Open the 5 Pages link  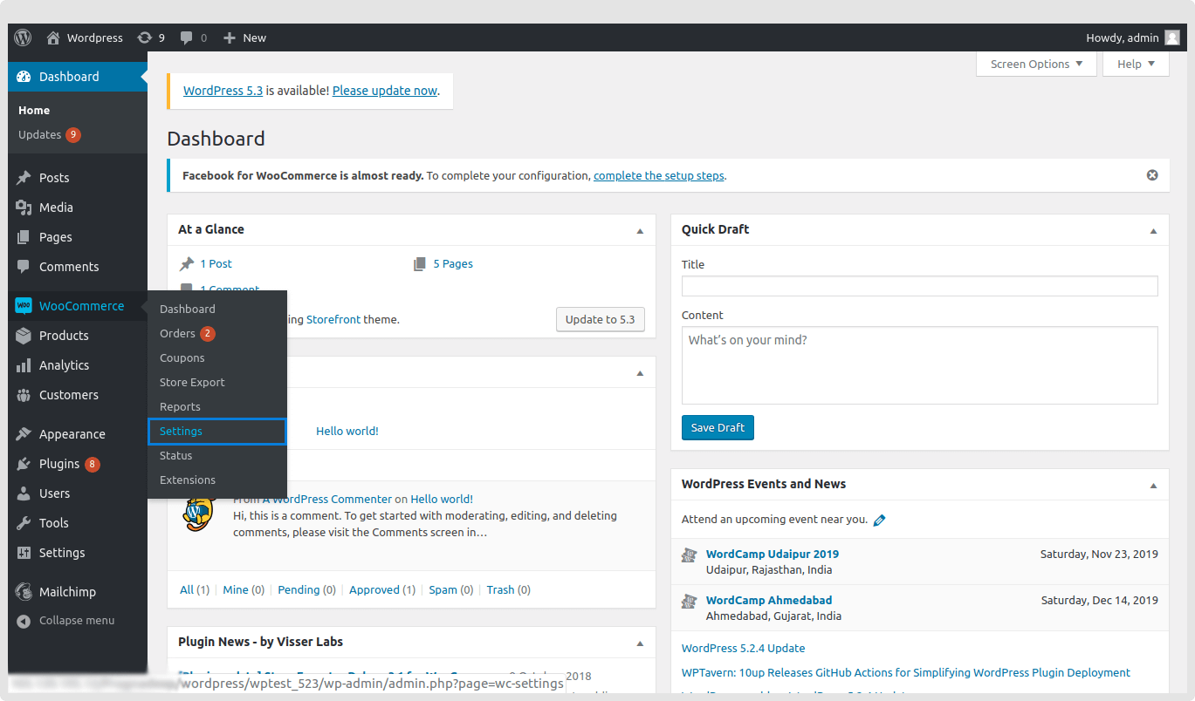point(453,263)
